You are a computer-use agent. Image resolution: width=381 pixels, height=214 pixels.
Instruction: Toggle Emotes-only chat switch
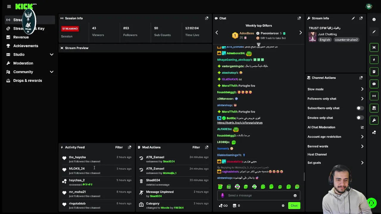(x=360, y=118)
